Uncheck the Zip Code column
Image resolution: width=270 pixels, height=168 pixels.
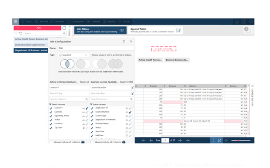pyautogui.click(x=51, y=128)
